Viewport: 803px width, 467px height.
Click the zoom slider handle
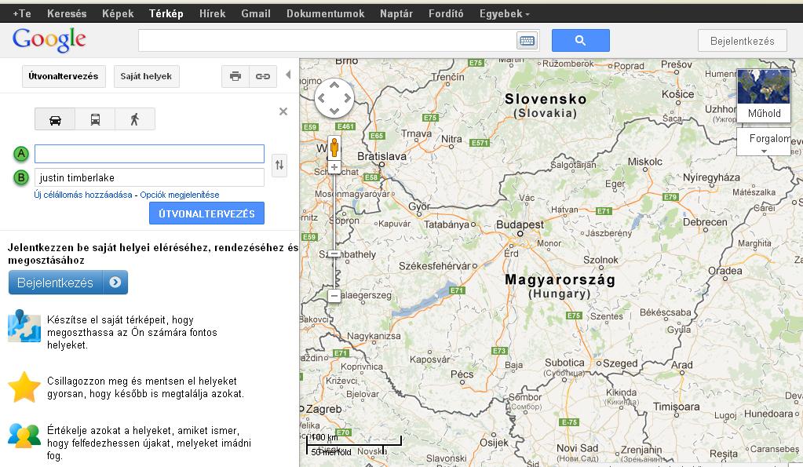(x=334, y=254)
